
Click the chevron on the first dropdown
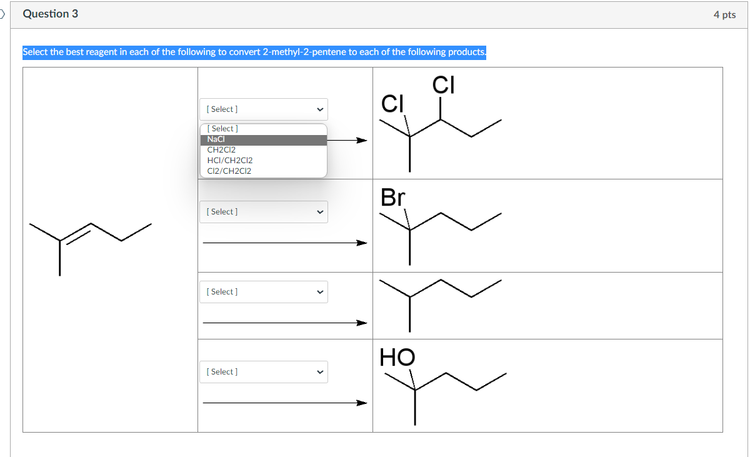(x=319, y=109)
